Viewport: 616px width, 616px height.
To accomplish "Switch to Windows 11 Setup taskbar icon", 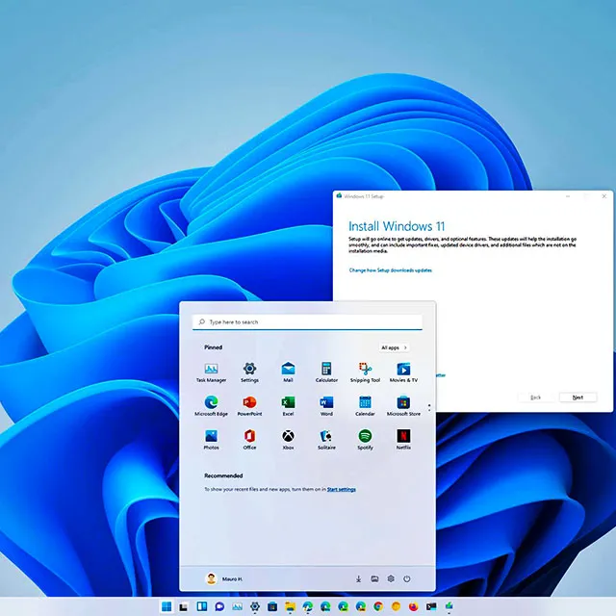I will click(449, 606).
